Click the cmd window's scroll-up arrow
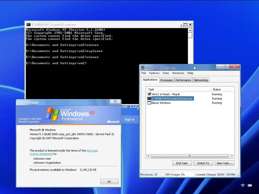259x194 pixels. click(190, 30)
